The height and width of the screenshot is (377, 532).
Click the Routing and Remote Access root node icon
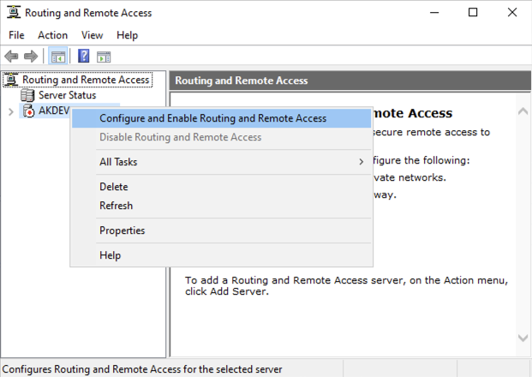click(x=11, y=80)
